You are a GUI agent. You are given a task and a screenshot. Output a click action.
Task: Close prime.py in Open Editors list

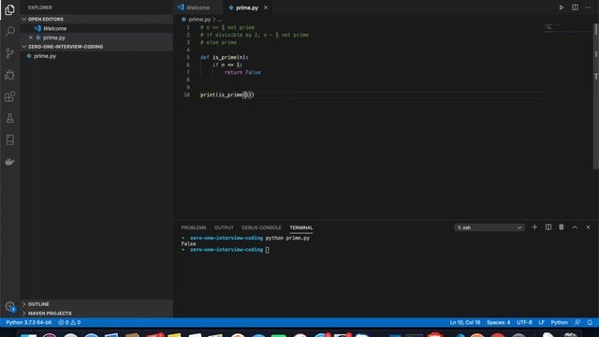31,37
